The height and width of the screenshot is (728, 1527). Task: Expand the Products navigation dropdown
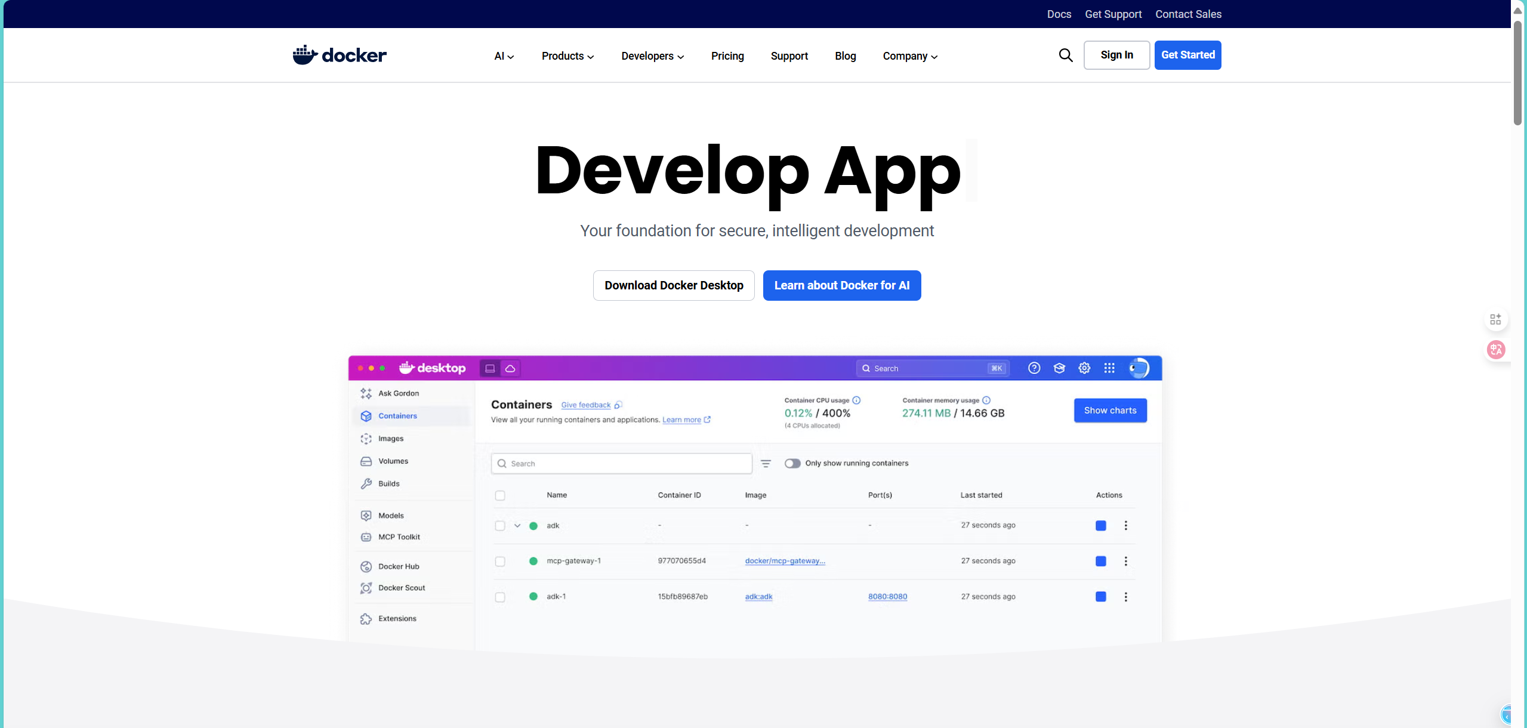click(567, 56)
